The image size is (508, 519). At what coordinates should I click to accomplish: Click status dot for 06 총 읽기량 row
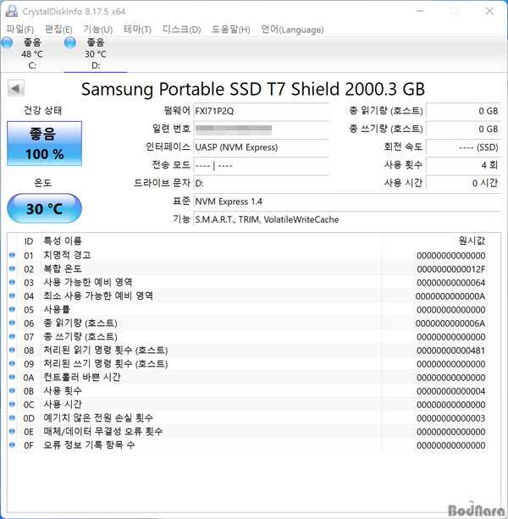12,323
